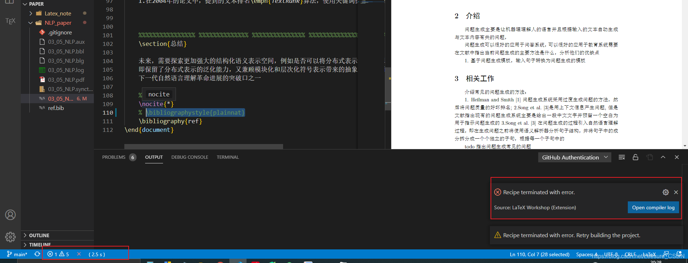Change the UTF-8 file encoding
Image resolution: width=688 pixels, height=263 pixels.
611,254
